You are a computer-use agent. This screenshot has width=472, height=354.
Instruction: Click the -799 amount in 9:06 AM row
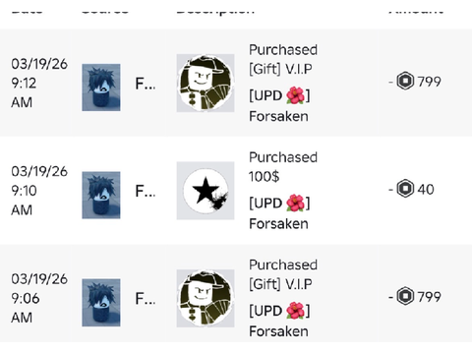tap(415, 297)
